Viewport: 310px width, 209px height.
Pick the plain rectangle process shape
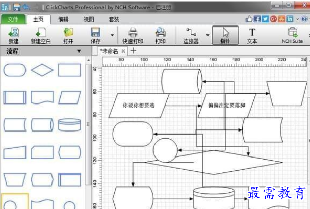coord(69,70)
